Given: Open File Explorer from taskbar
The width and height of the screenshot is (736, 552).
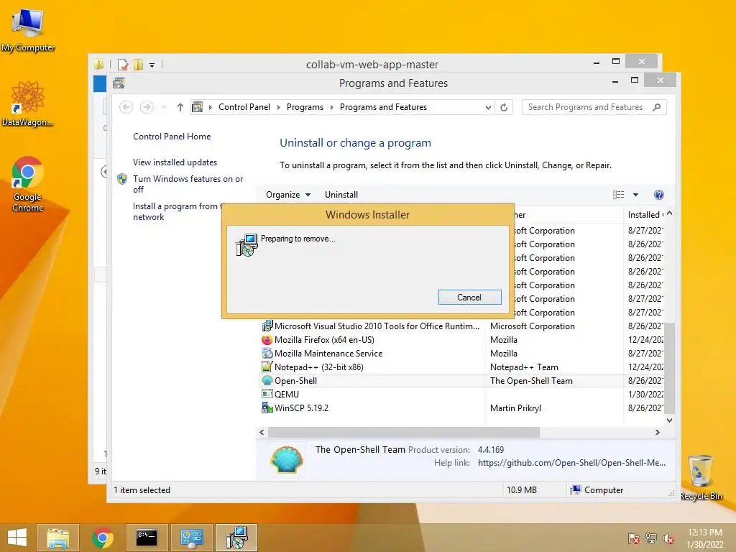Looking at the screenshot, I should 57,538.
